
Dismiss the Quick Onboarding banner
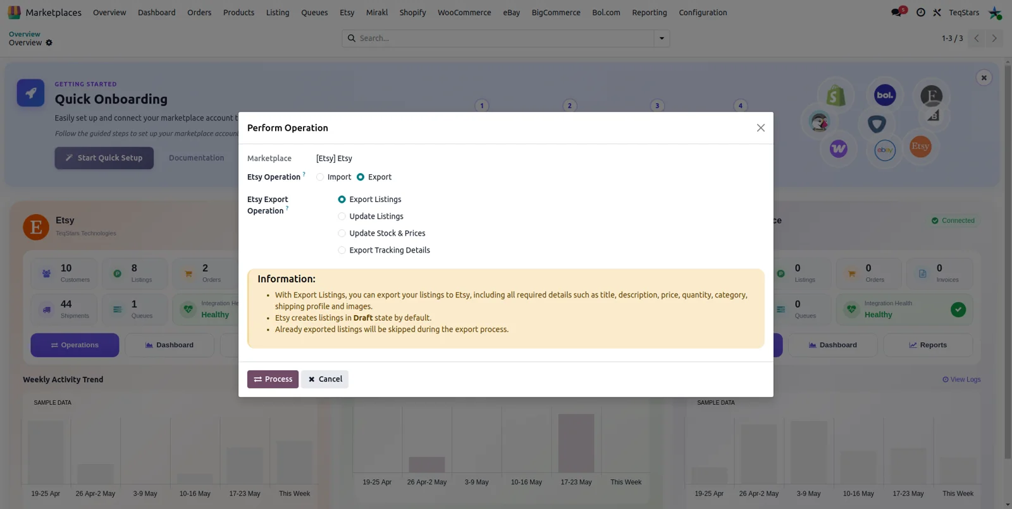pos(984,78)
